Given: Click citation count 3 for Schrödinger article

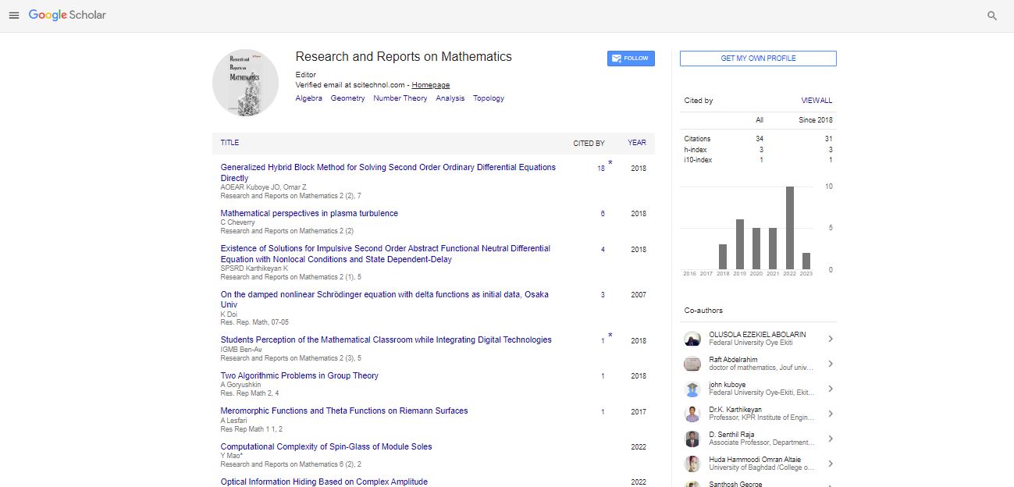Looking at the screenshot, I should (603, 295).
